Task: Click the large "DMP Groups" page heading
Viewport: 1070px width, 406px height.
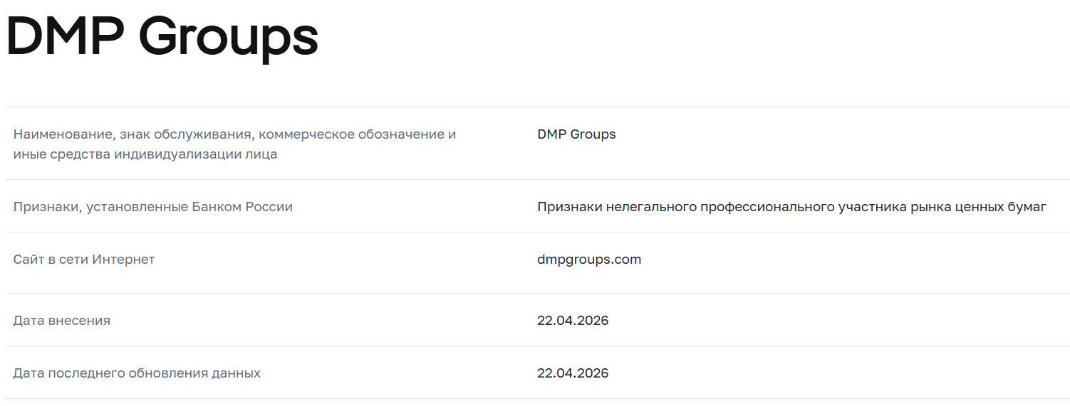Action: tap(162, 36)
